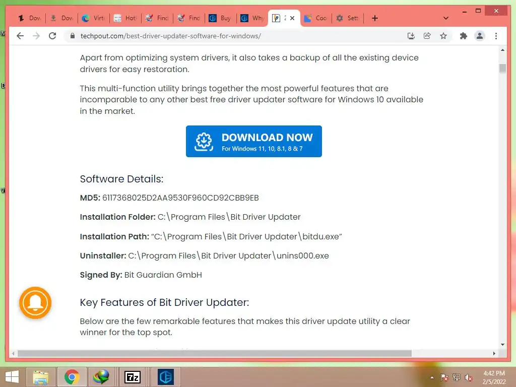Image resolution: width=516 pixels, height=387 pixels.
Task: Switch to the Sett settings tab
Action: [x=348, y=18]
